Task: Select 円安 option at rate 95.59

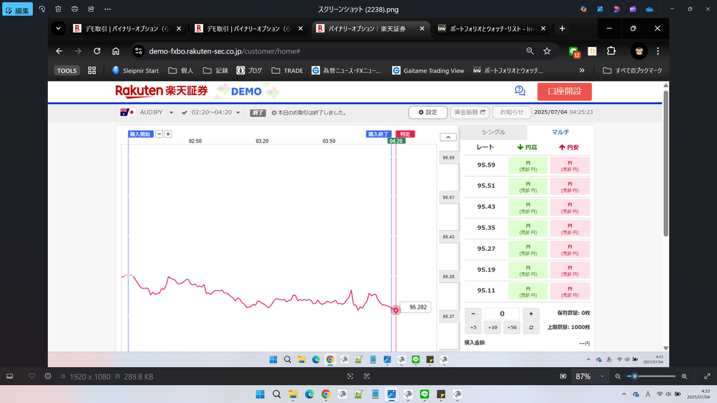Action: coord(570,165)
